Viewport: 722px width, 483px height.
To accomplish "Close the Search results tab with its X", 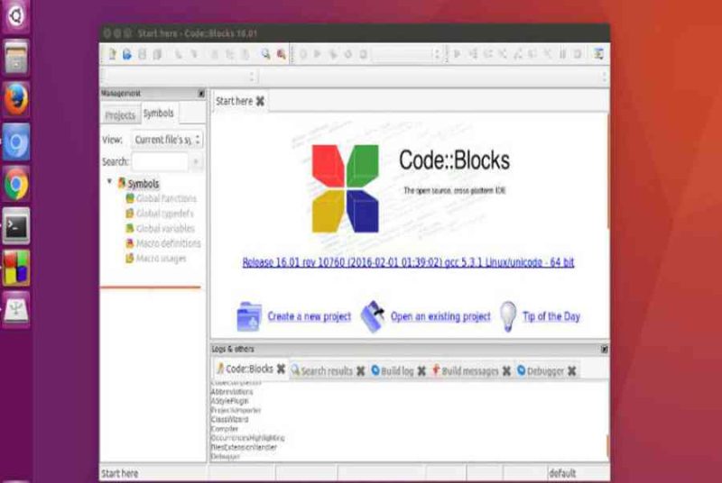I will point(360,370).
